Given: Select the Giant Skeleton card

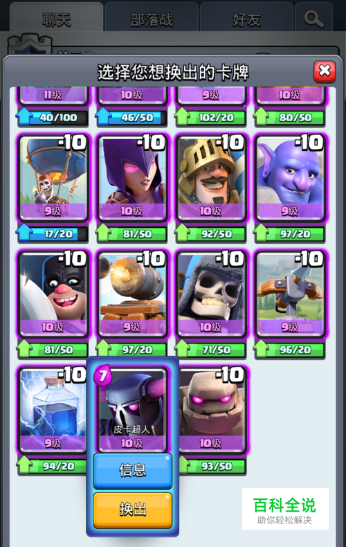Looking at the screenshot, I should pos(211,294).
